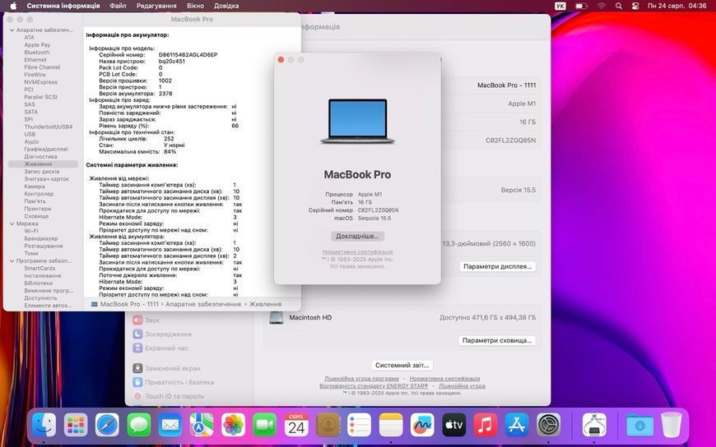Collapse Апаратне забезпечення section
Screen dimensions: 716x447
12,30
